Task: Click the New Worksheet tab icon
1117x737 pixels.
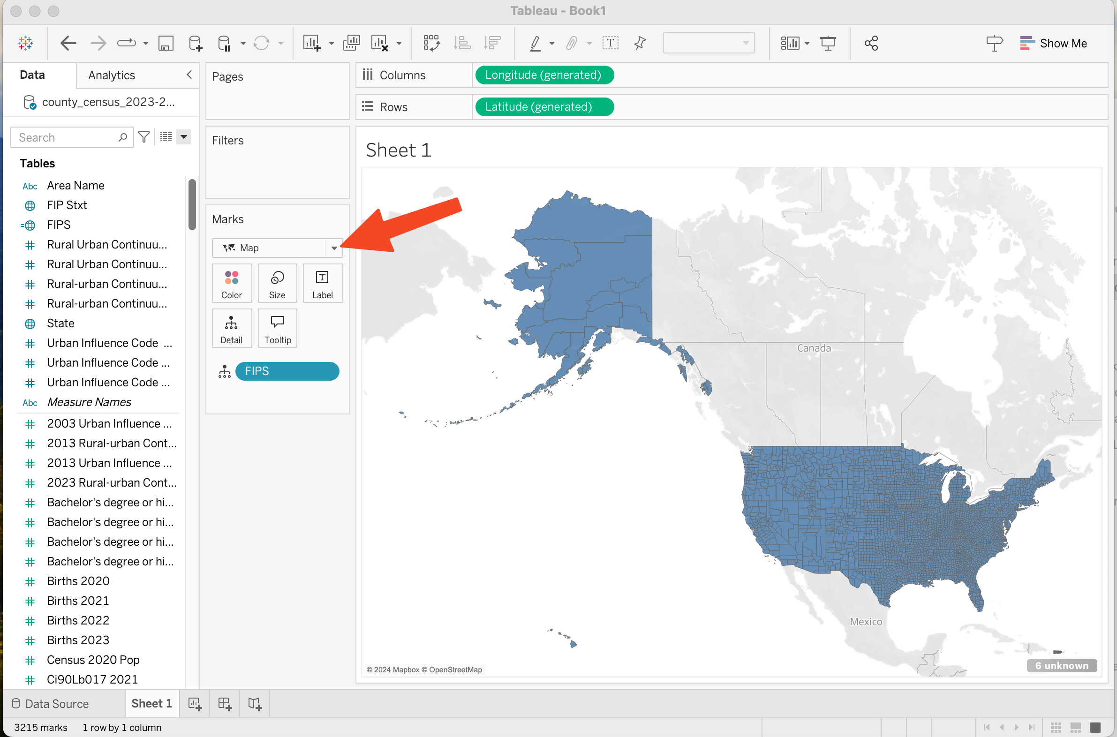Action: click(195, 704)
